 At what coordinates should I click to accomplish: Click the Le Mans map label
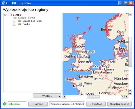(85, 83)
